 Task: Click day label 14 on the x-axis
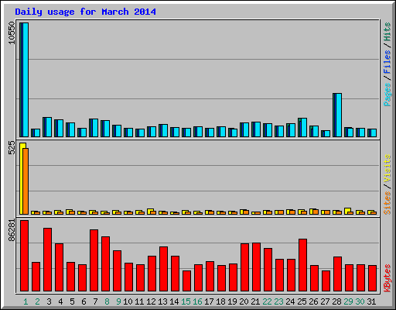[x=174, y=301]
